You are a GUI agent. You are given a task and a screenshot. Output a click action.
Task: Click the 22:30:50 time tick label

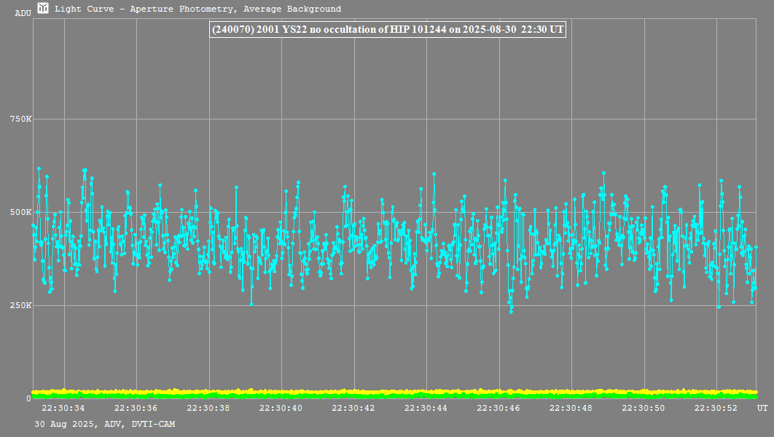pyautogui.click(x=644, y=409)
